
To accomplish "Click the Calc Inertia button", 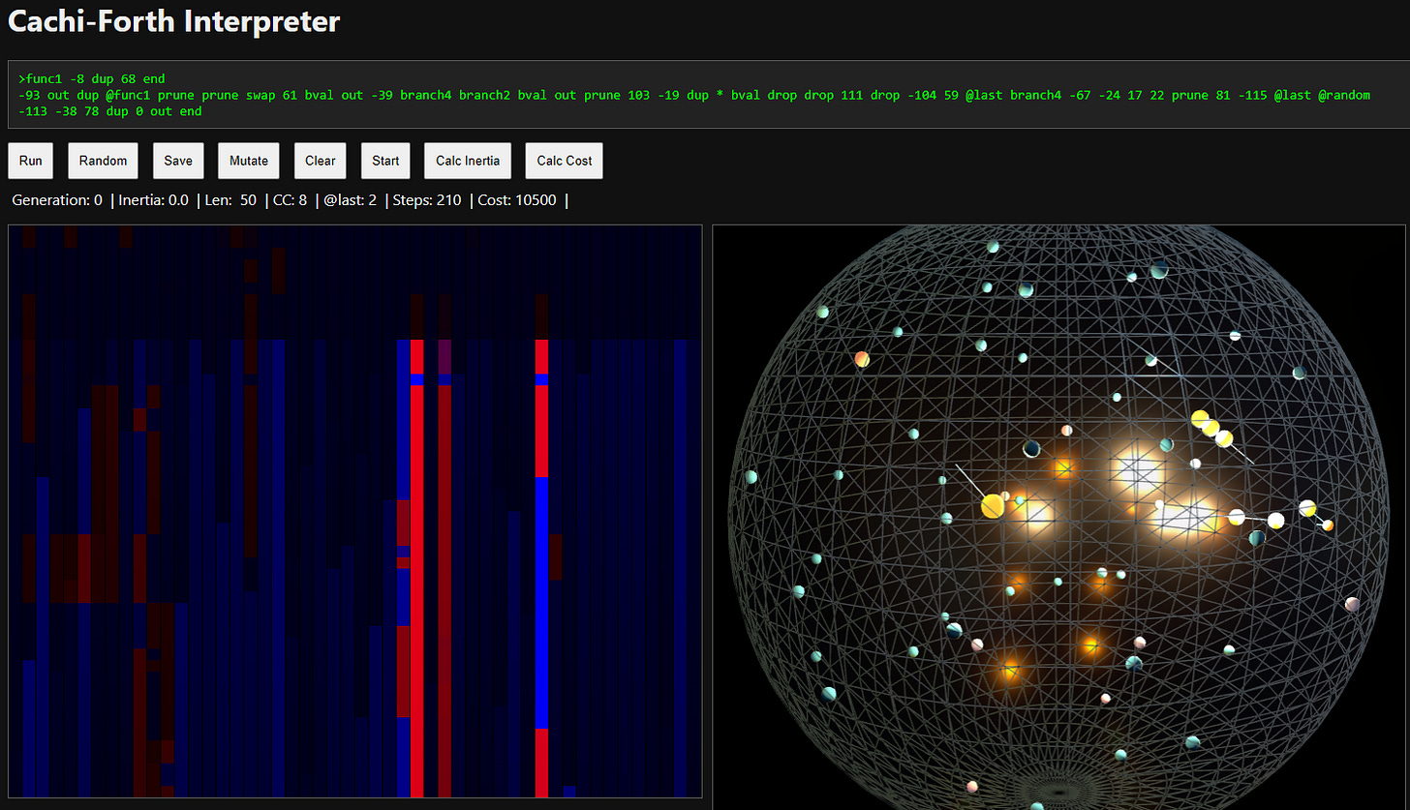I will 468,161.
